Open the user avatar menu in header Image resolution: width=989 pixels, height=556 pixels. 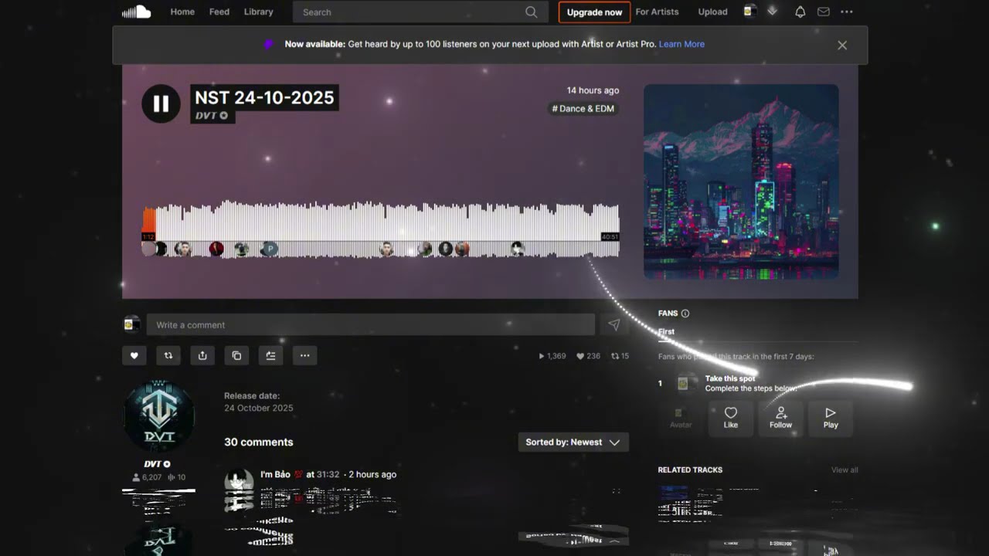[749, 12]
